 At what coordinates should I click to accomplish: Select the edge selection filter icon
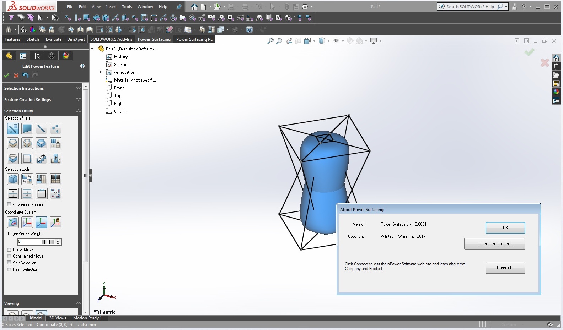tap(41, 129)
